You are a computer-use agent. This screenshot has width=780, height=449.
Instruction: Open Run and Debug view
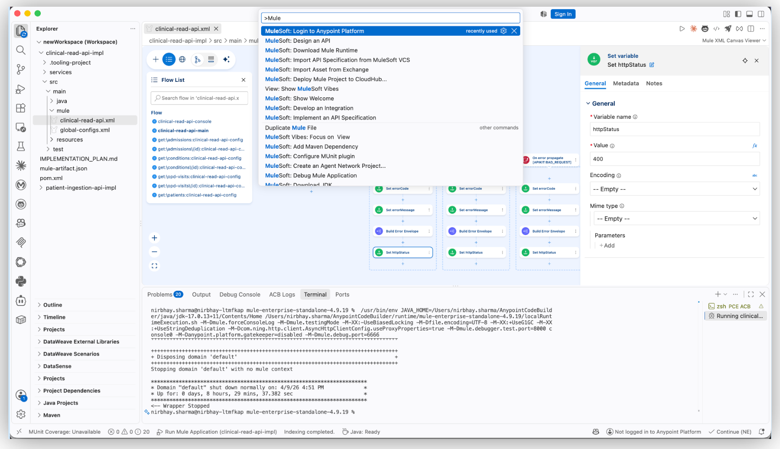[21, 89]
